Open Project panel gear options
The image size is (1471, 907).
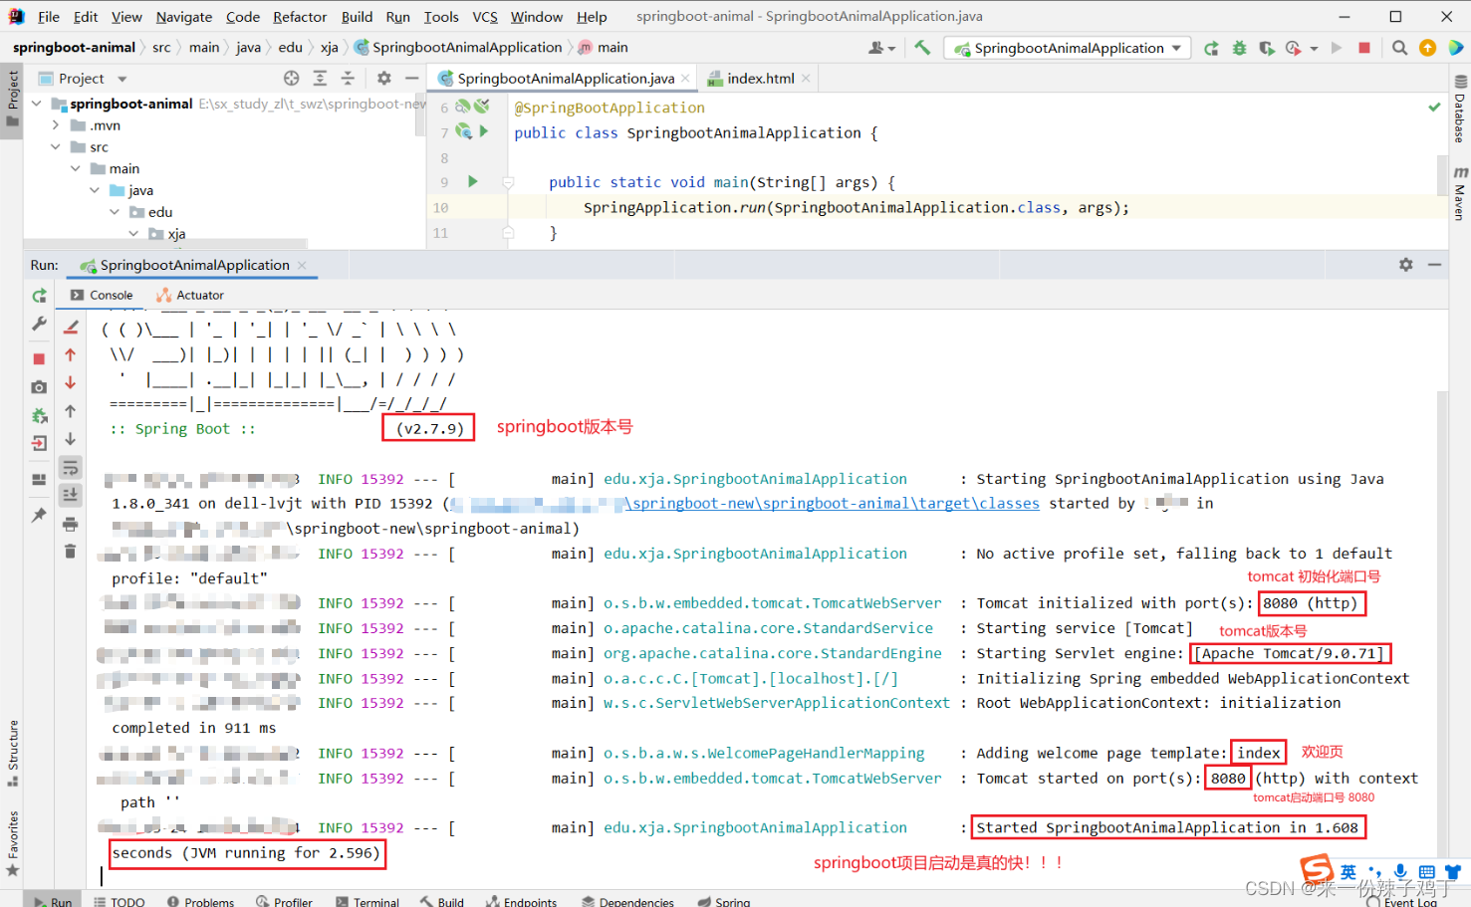tap(383, 78)
